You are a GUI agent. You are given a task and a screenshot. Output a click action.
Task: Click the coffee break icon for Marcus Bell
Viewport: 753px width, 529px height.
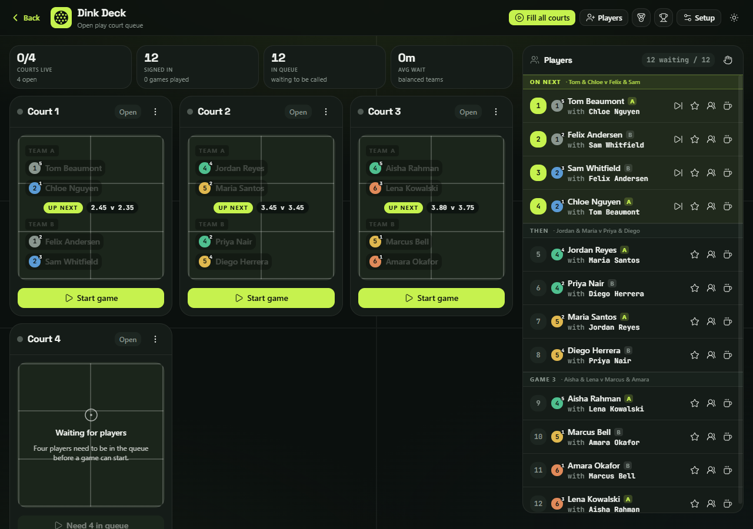(728, 437)
